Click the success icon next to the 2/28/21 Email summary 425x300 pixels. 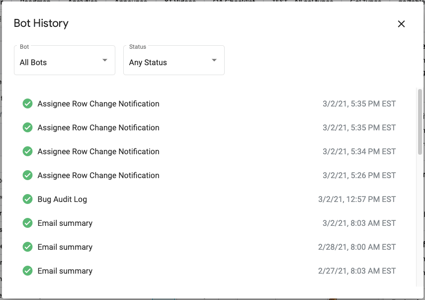click(27, 247)
